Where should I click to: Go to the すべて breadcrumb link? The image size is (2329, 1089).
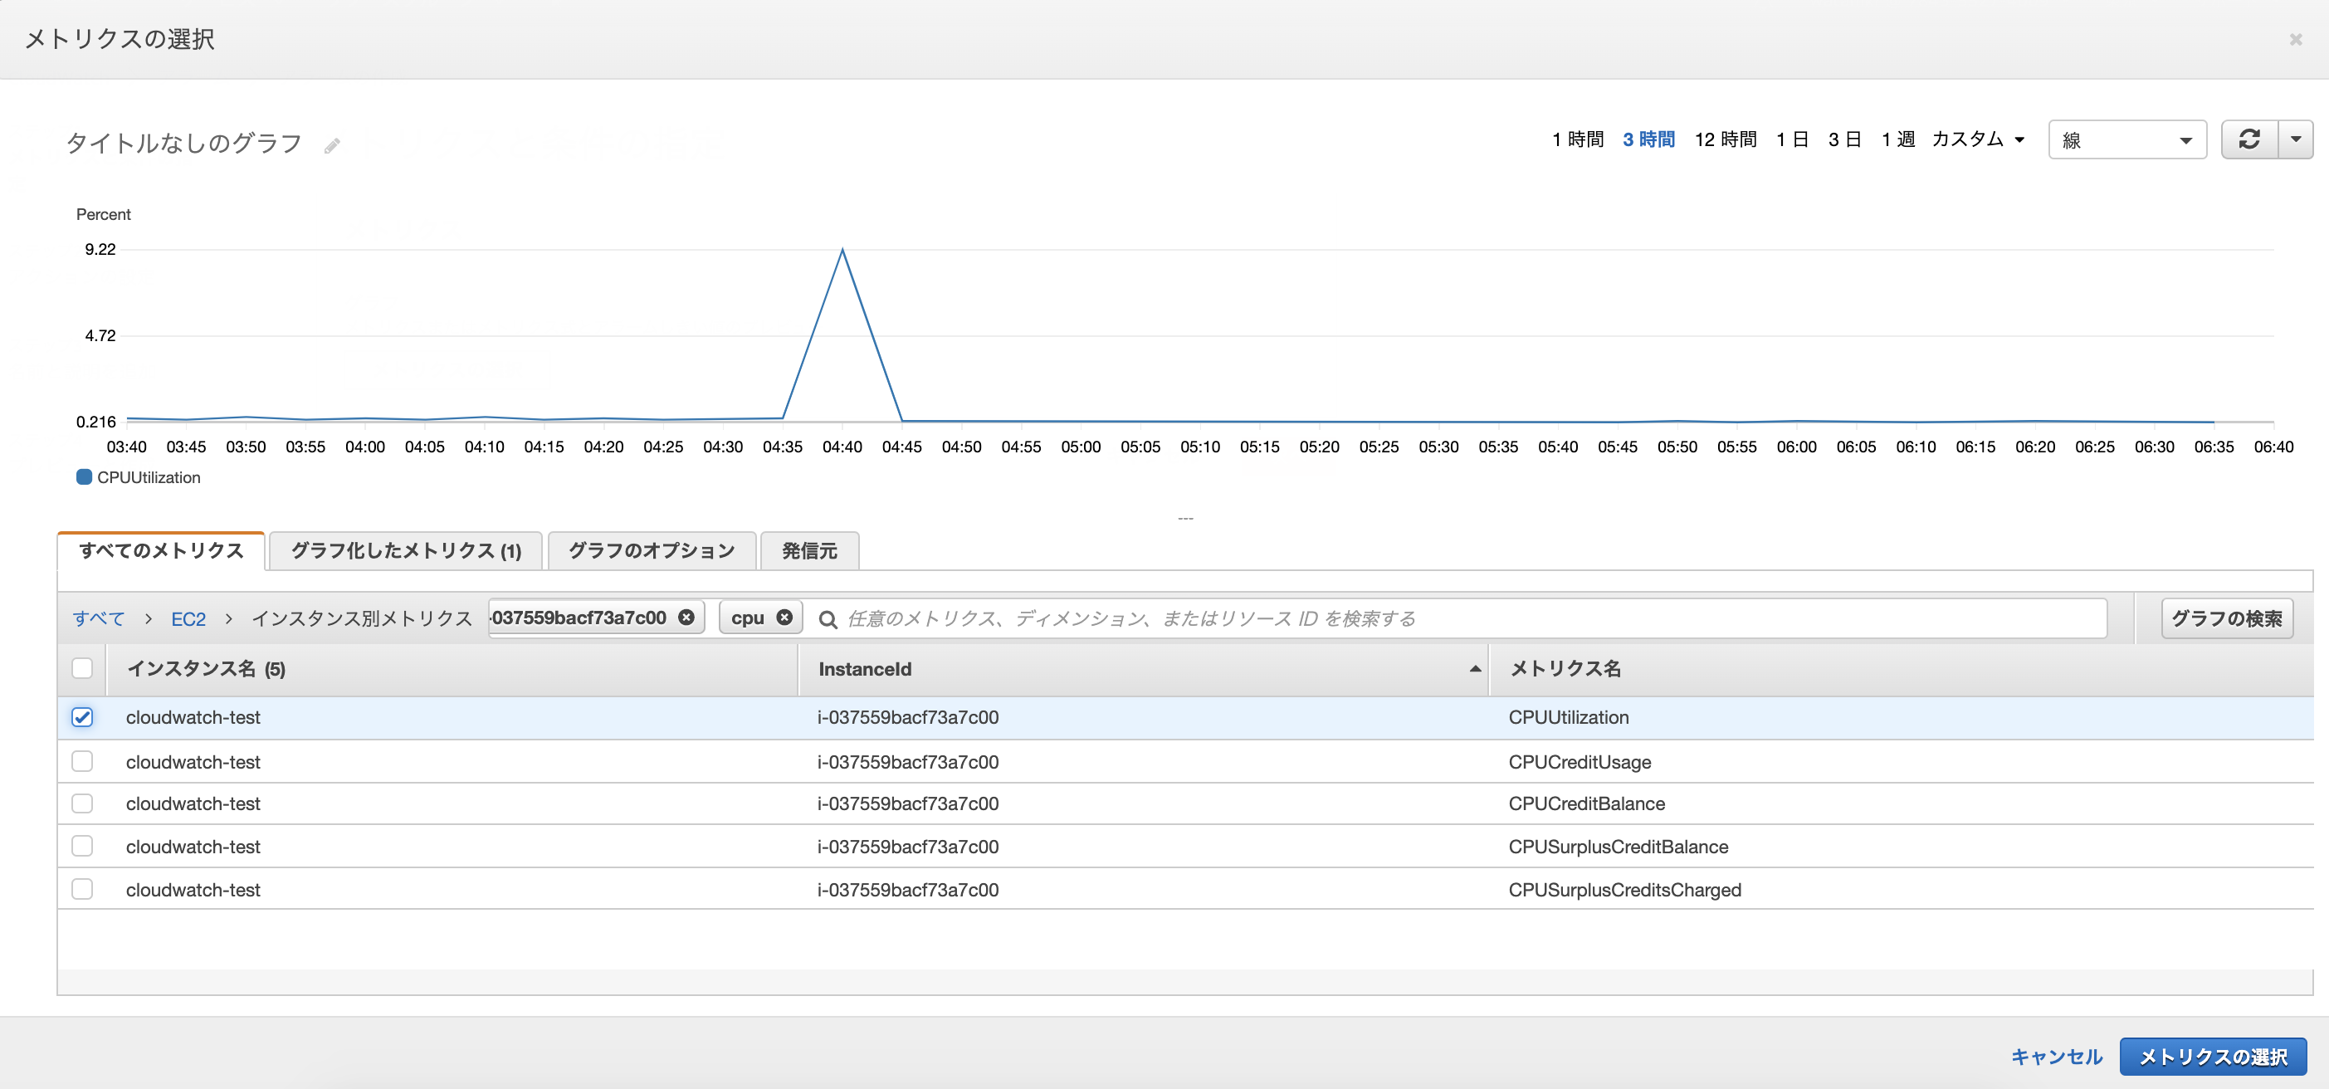[99, 618]
